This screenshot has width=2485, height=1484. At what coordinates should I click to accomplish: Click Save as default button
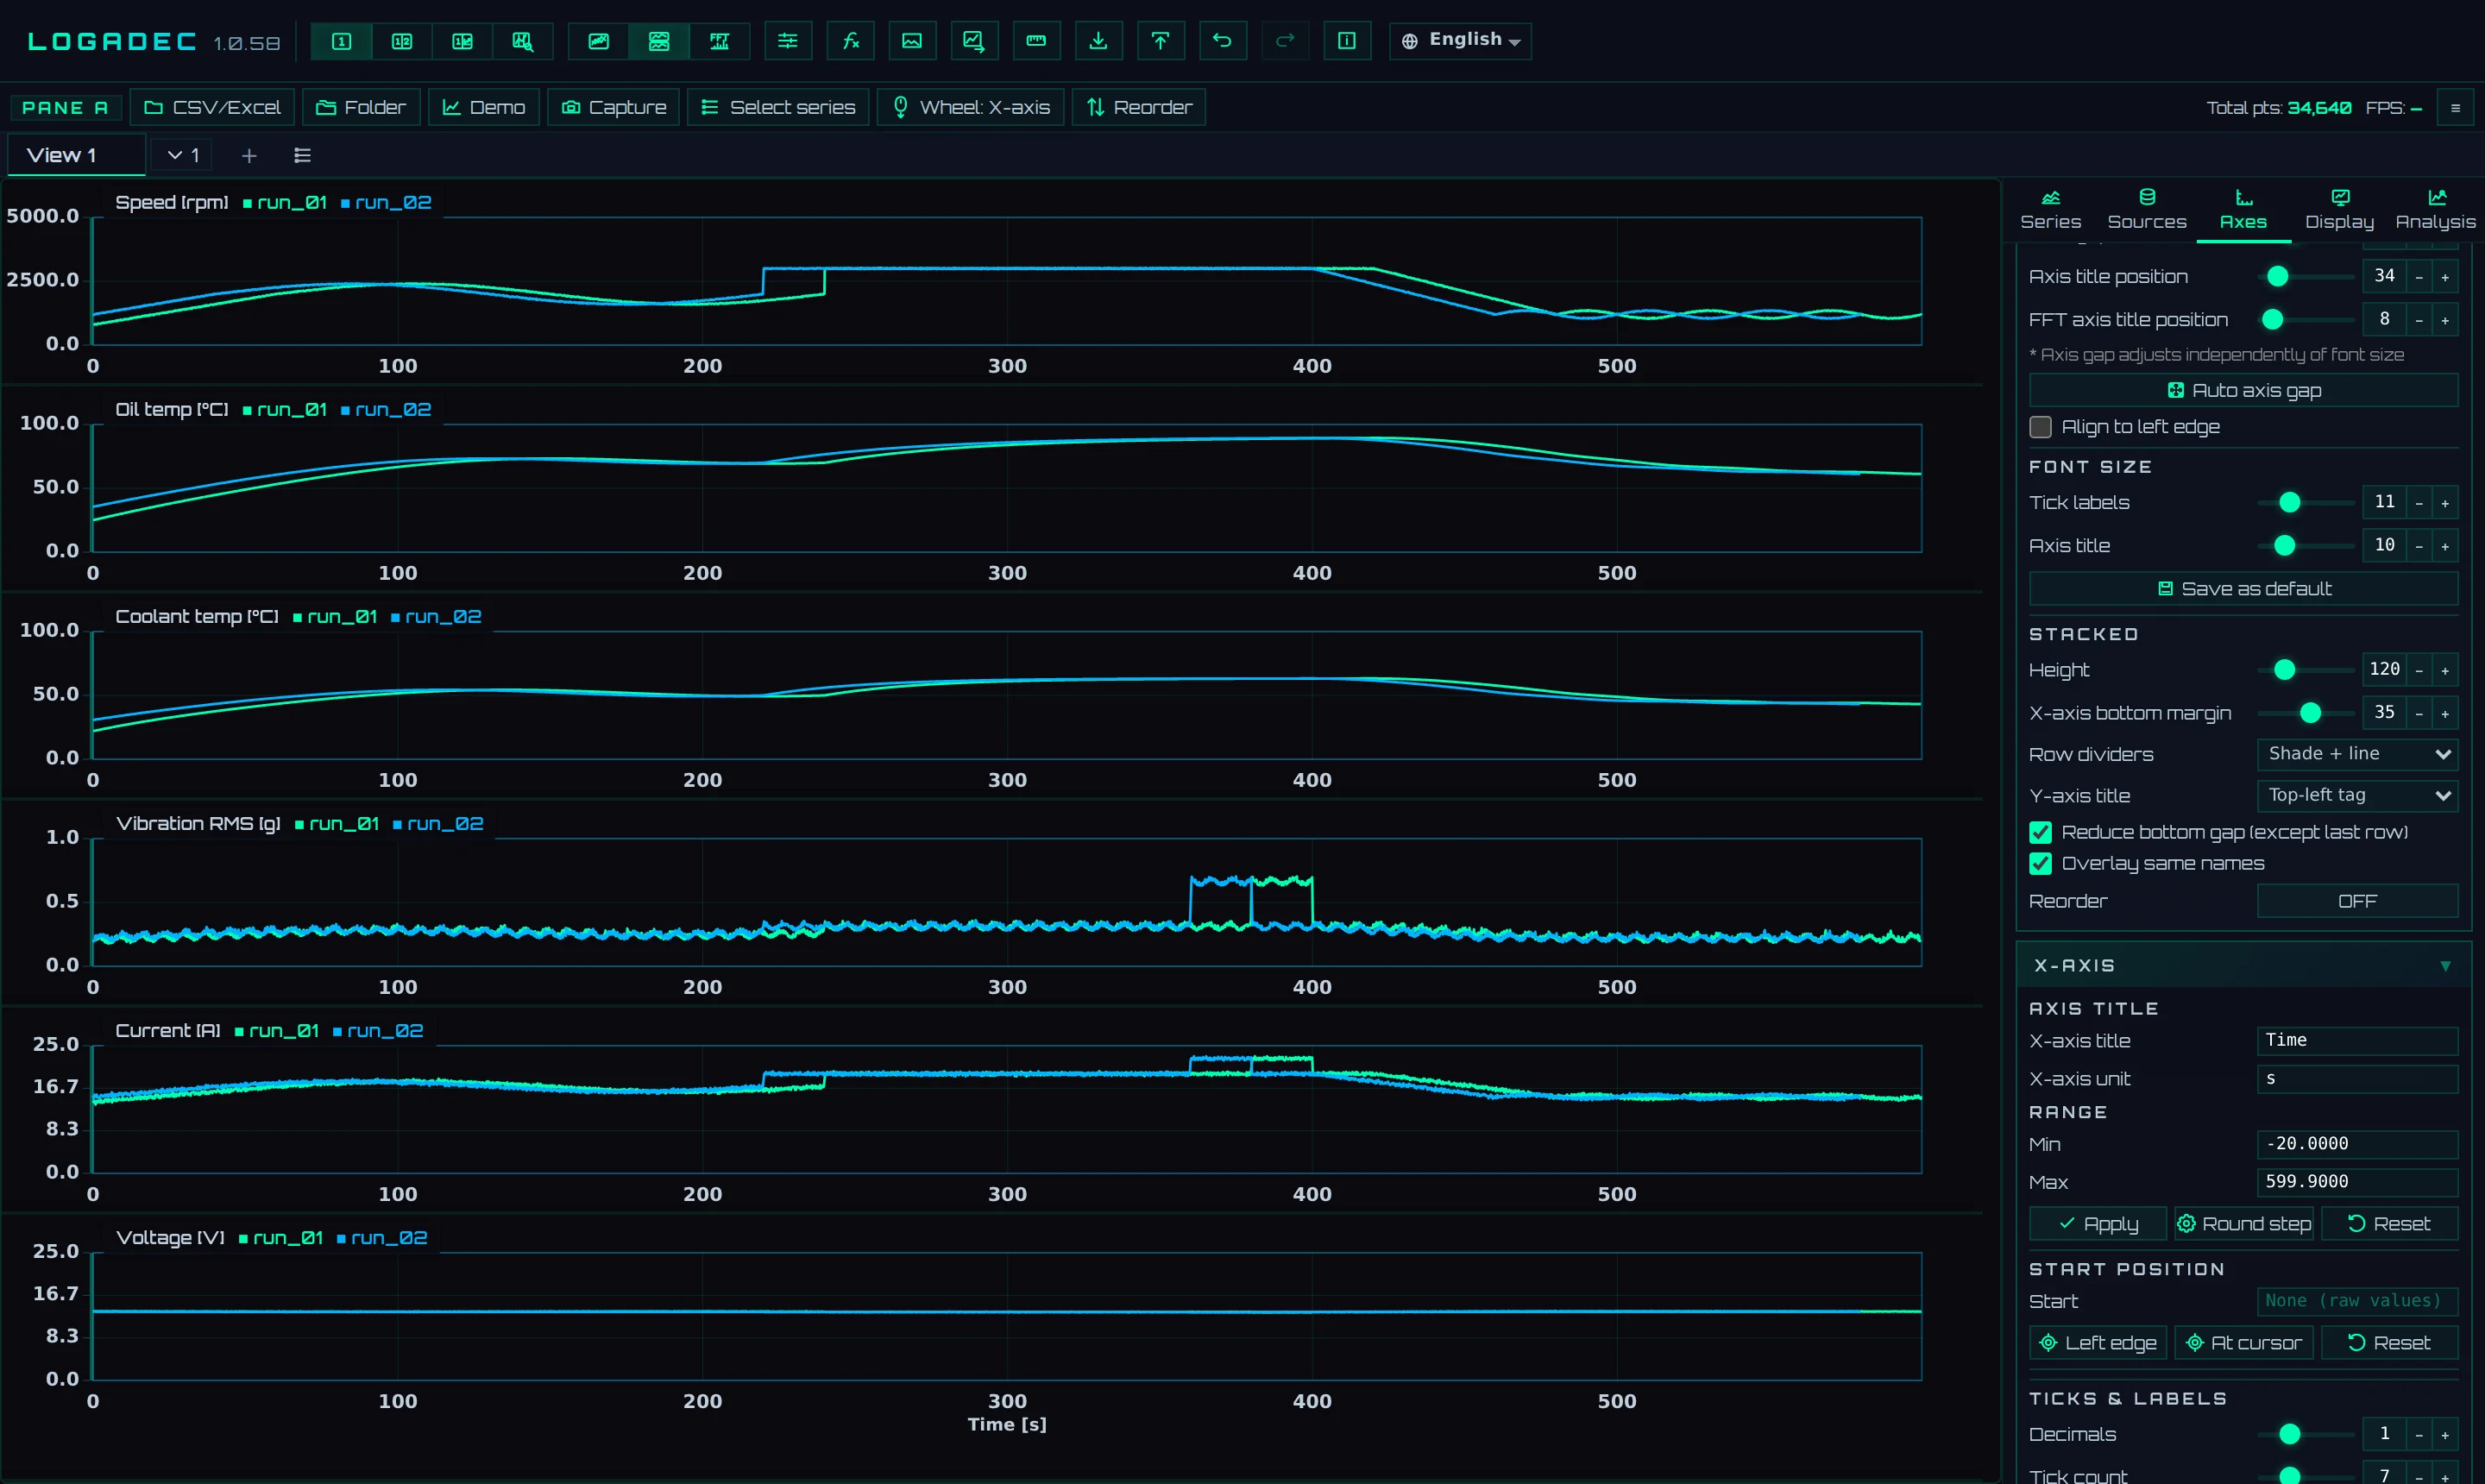(x=2243, y=589)
